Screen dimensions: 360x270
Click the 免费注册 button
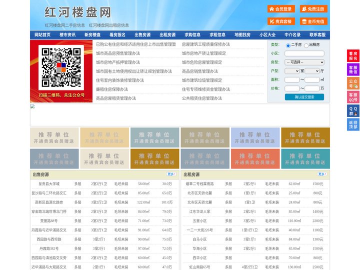pos(313,9)
